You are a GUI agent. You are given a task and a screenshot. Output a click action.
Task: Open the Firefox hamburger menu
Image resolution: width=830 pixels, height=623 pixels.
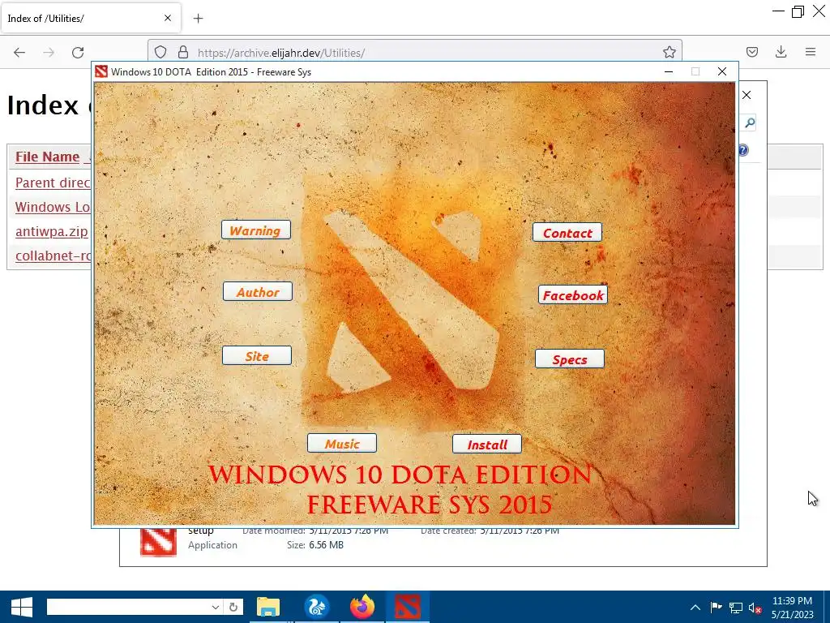tap(811, 52)
